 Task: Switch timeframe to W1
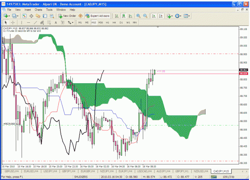pos(128,23)
